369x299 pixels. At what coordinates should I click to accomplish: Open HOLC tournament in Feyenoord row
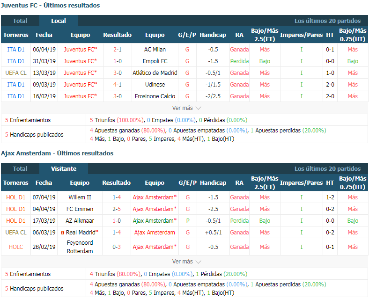(16, 247)
